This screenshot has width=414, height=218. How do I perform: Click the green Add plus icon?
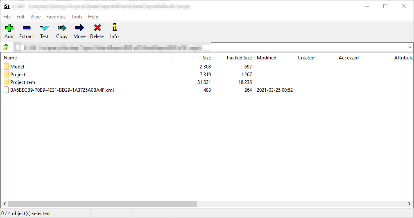[9, 28]
